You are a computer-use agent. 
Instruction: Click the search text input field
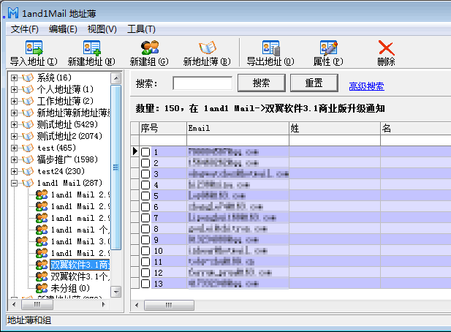[202, 83]
